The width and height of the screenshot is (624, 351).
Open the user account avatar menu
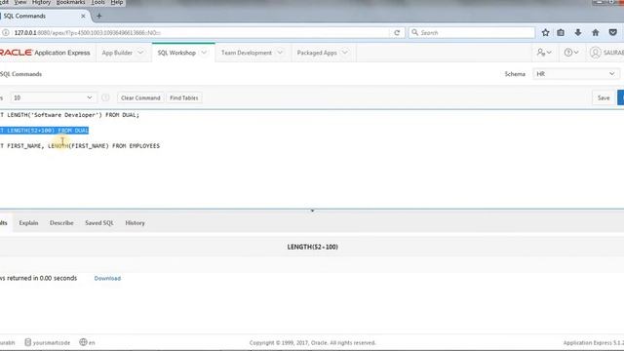[x=606, y=53]
